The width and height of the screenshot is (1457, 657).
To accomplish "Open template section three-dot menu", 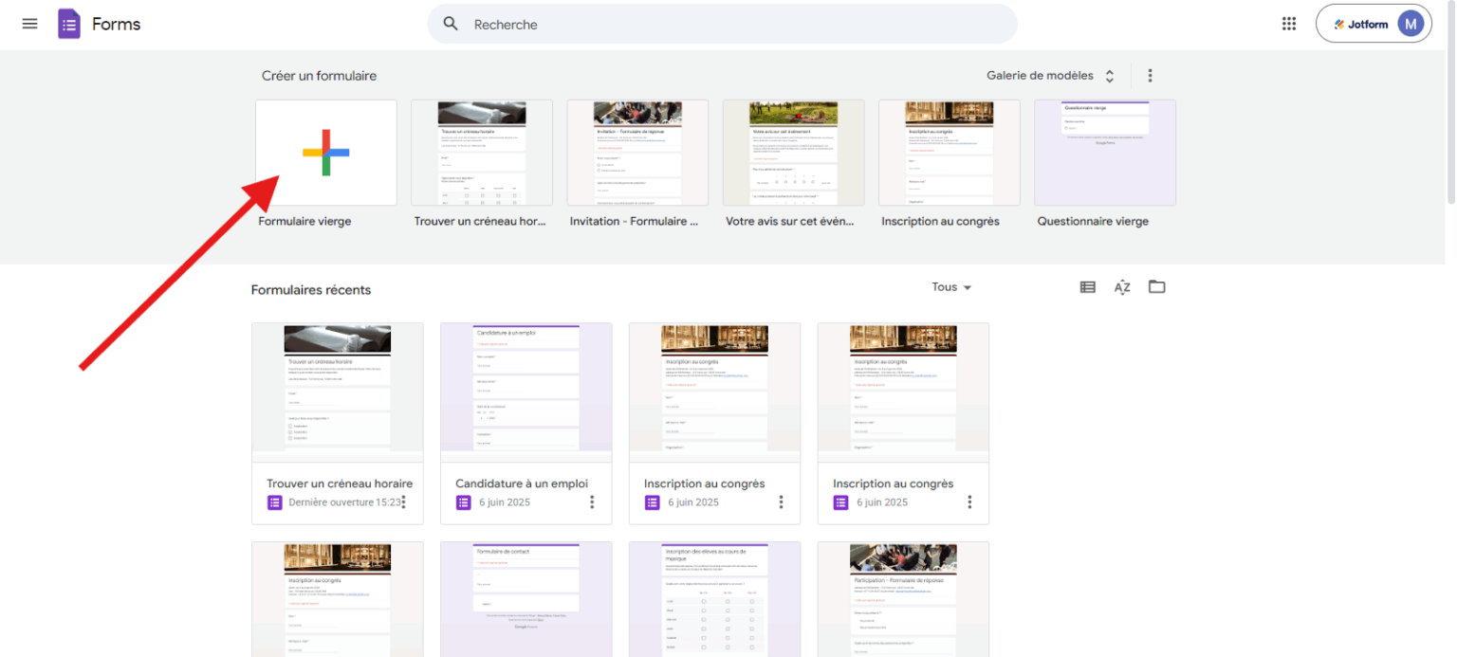I will tap(1150, 76).
